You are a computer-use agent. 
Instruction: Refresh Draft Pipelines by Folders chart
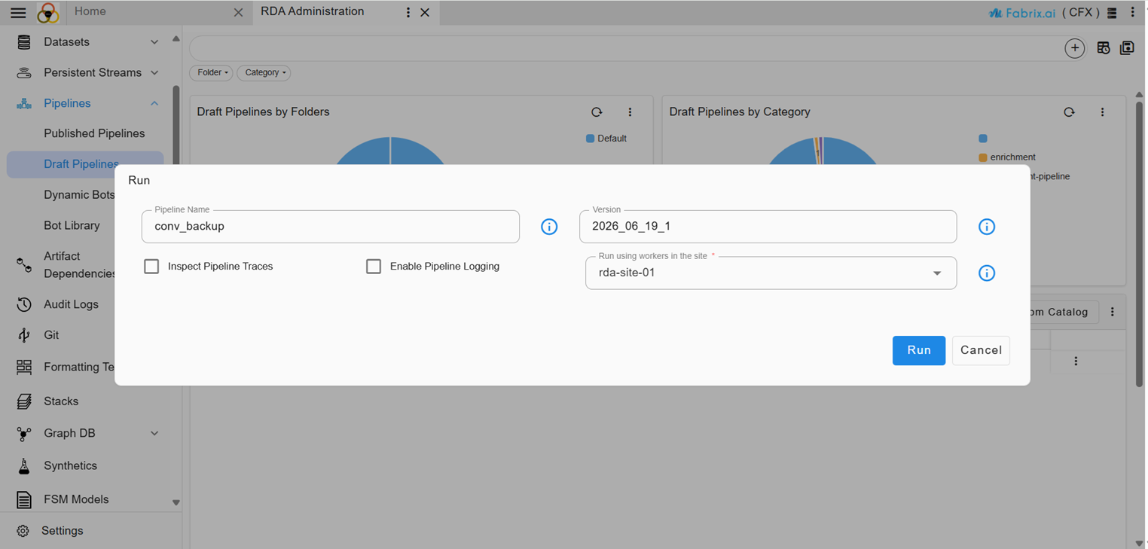tap(597, 112)
